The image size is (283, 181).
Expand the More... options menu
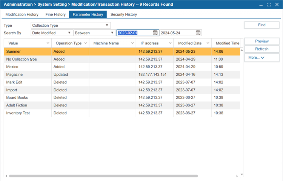262,58
